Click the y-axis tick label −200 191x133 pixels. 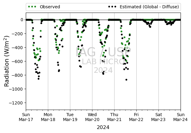coord(17,33)
